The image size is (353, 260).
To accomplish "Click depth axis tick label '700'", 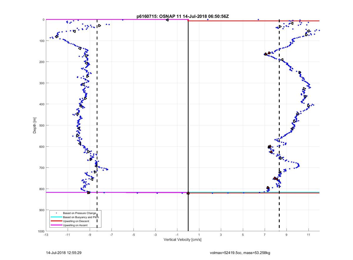I will (x=42, y=168).
